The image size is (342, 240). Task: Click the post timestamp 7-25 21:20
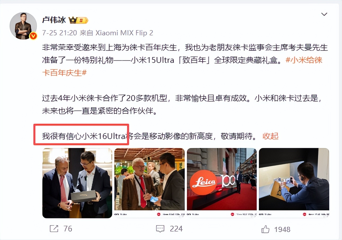coord(60,33)
